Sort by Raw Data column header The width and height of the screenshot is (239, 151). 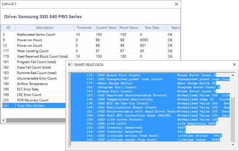click(152, 28)
